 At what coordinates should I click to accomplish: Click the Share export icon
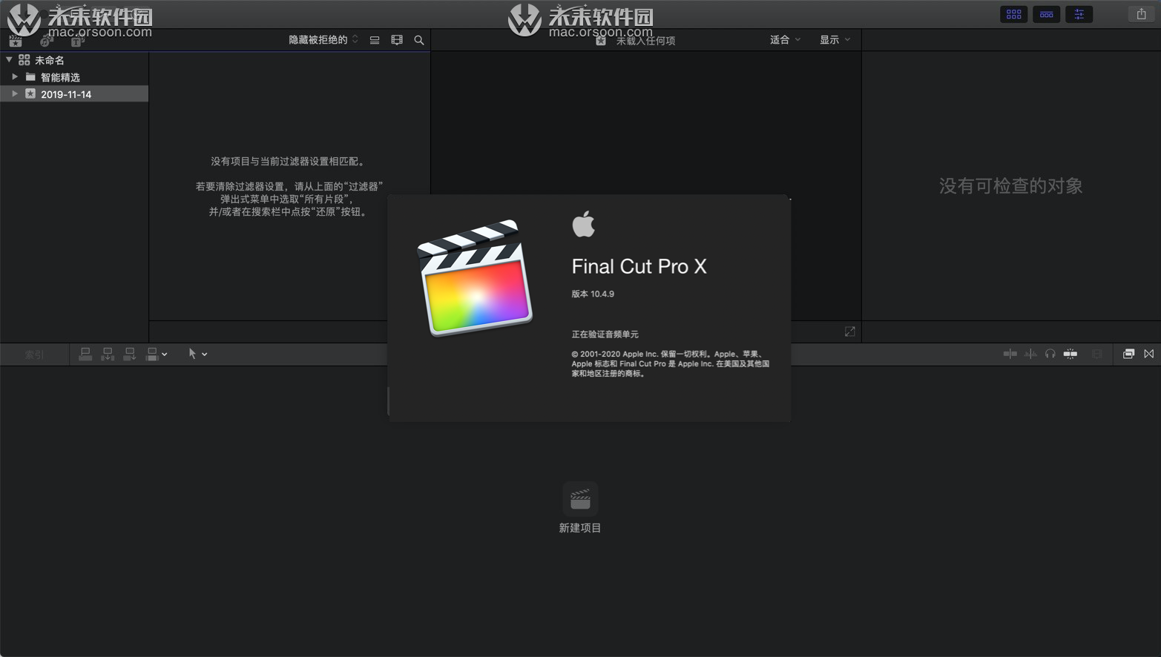(1142, 14)
